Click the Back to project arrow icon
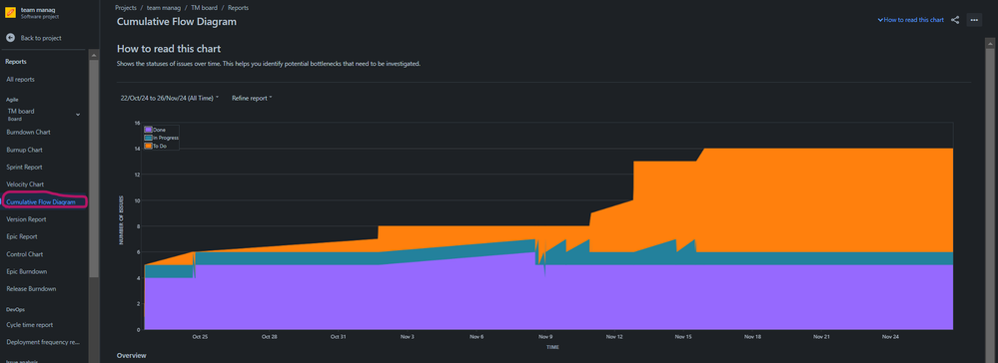 pyautogui.click(x=10, y=38)
